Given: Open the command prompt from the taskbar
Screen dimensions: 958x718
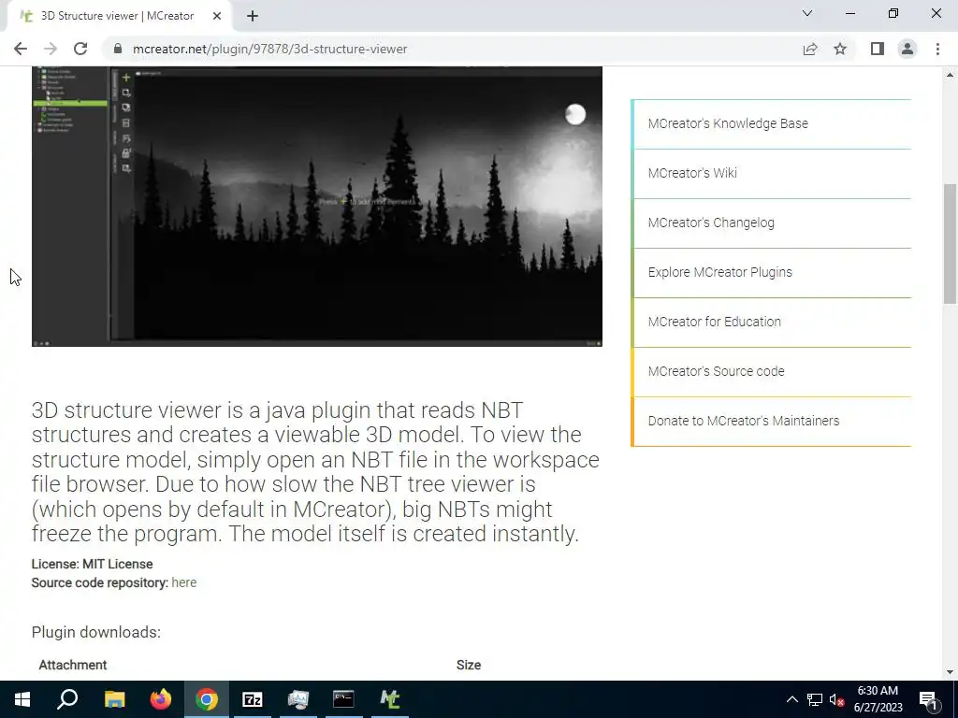Looking at the screenshot, I should pyautogui.click(x=344, y=699).
